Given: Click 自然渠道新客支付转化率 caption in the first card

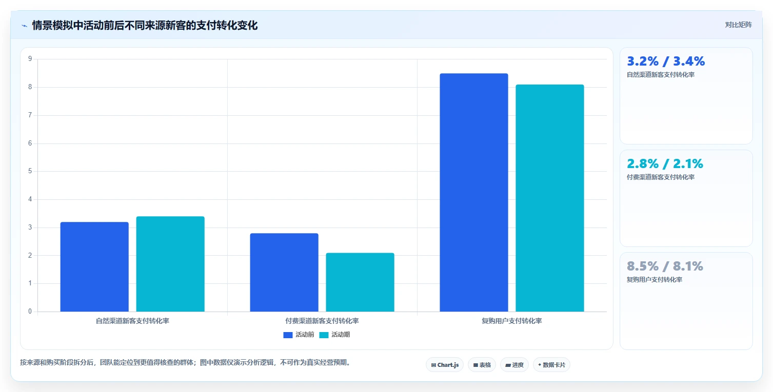Looking at the screenshot, I should point(661,75).
